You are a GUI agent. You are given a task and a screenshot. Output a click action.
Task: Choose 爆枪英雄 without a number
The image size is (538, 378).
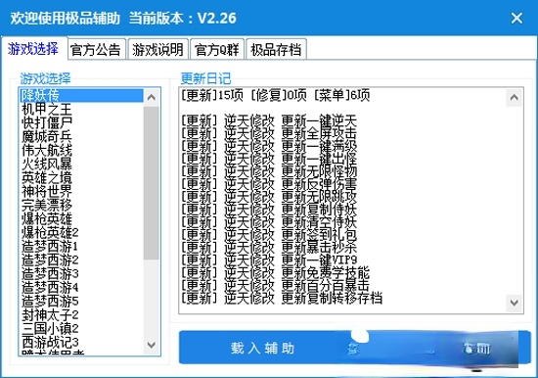click(x=81, y=219)
